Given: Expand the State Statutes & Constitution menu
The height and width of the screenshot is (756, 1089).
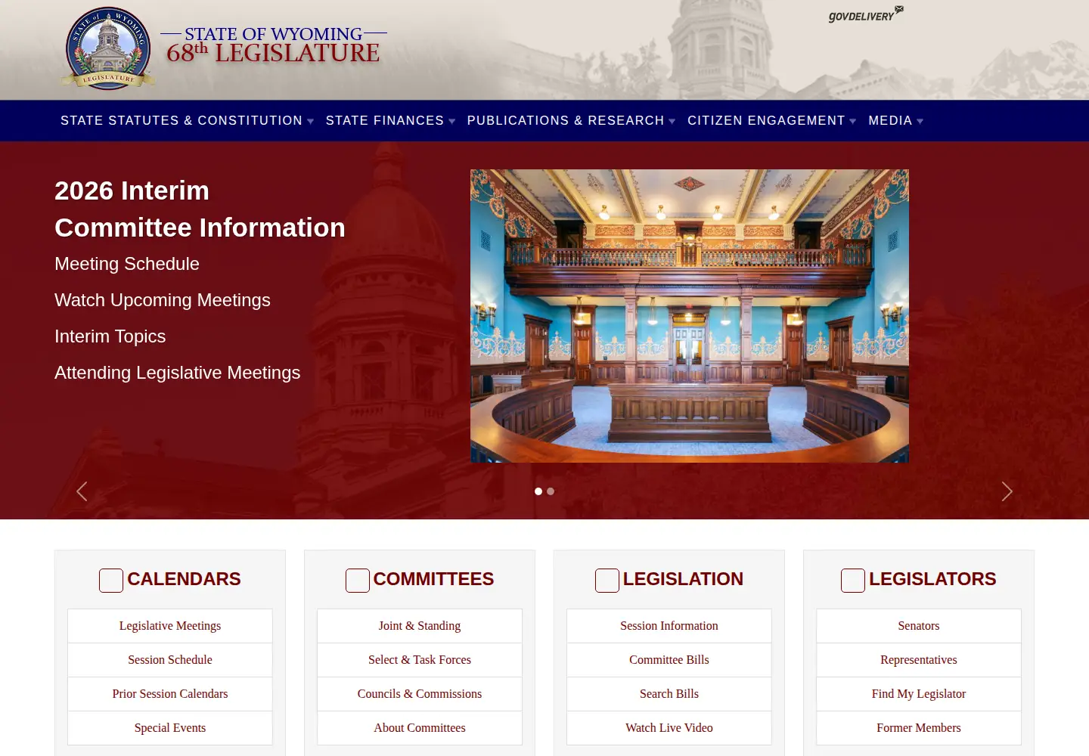Looking at the screenshot, I should pos(187,121).
